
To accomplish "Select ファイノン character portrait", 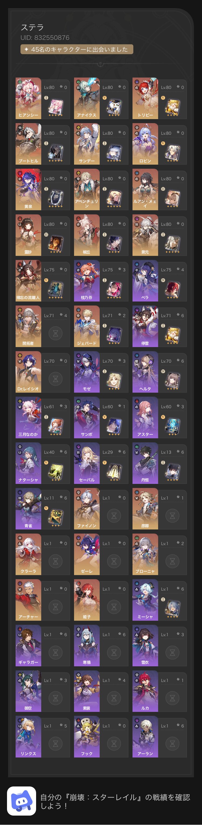I will (x=87, y=509).
